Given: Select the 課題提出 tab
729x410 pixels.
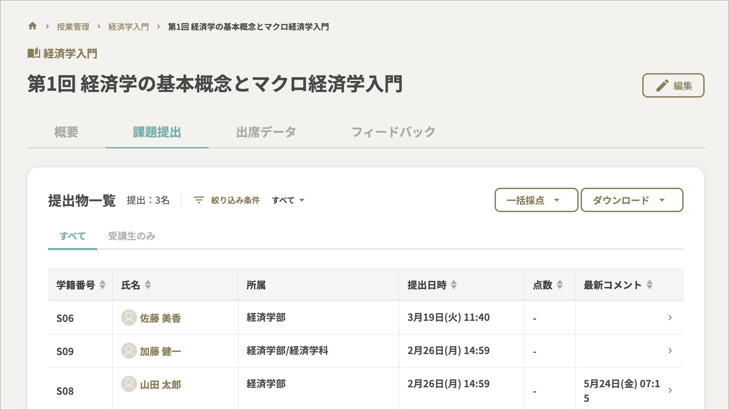Looking at the screenshot, I should coord(157,132).
